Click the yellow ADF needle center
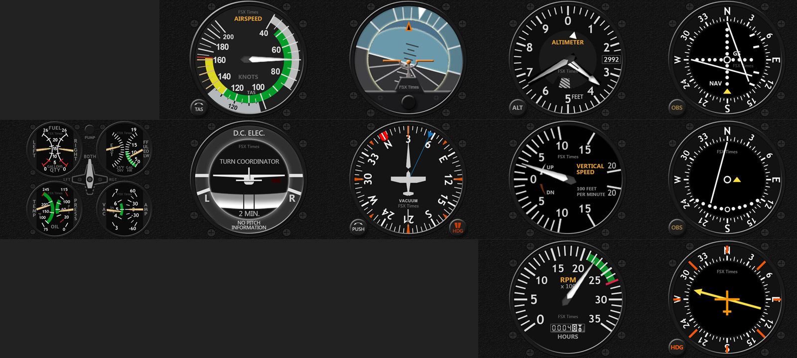 (x=727, y=300)
